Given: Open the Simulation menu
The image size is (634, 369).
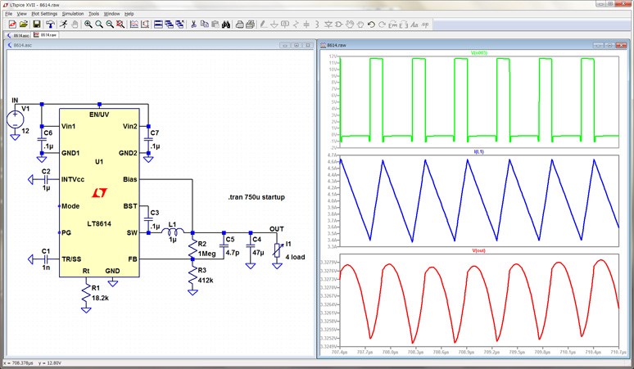Looking at the screenshot, I should click(x=73, y=14).
